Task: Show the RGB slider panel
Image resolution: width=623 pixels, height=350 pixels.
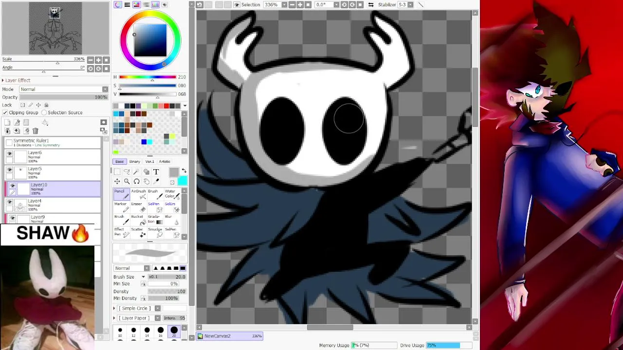Action: click(128, 4)
